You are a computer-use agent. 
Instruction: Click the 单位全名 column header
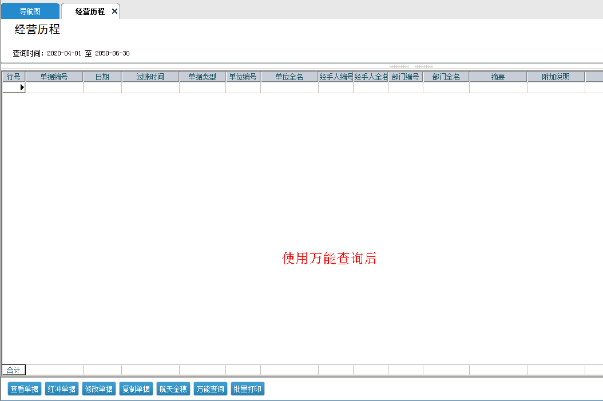point(289,77)
